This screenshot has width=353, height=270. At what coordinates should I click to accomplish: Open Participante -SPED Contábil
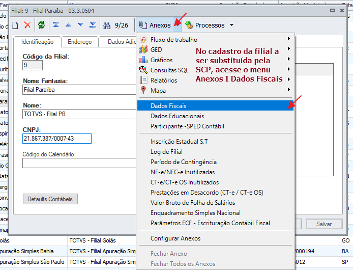215,126
